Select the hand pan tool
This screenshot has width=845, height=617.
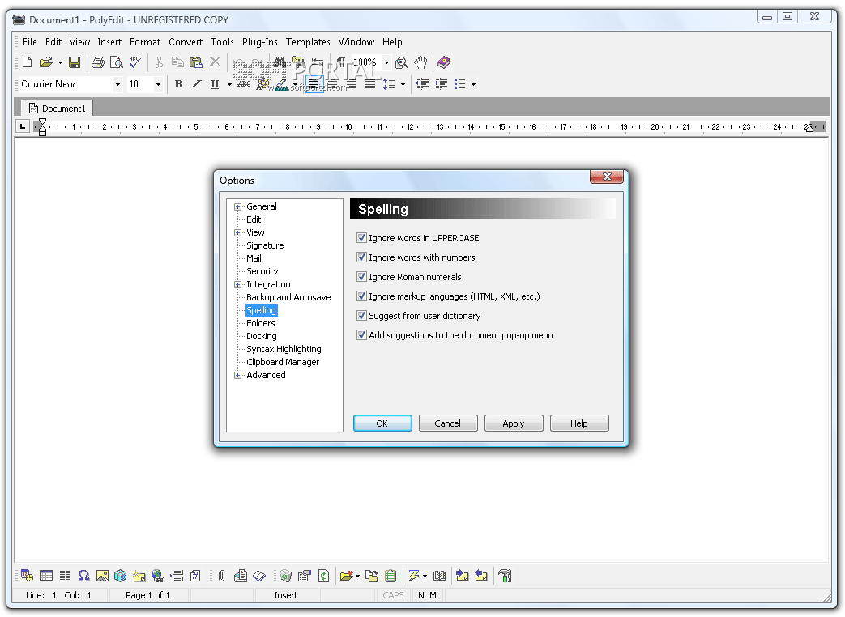420,62
